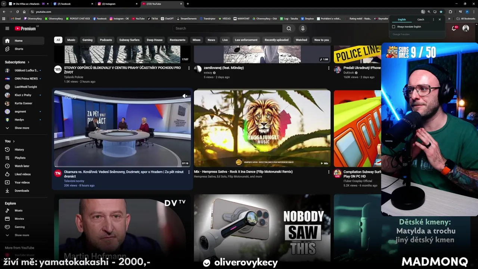Play the Raggajungle Music lion thumbnail

pyautogui.click(x=262, y=129)
